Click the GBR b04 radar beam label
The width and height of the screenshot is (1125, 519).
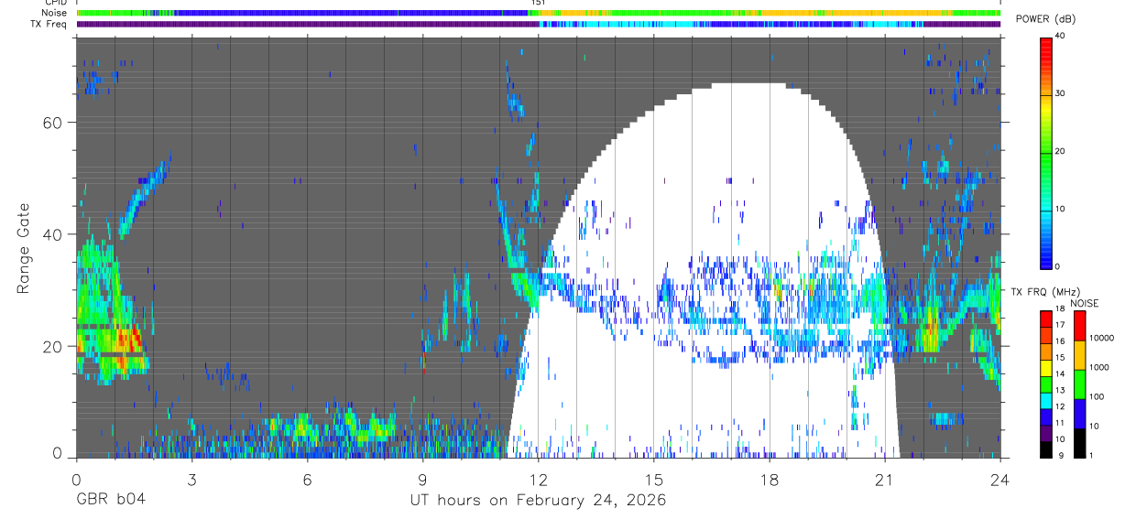point(110,500)
